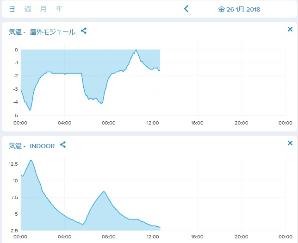Click 12:00 axis label on outdoor chart
298x243 pixels.
pos(153,123)
